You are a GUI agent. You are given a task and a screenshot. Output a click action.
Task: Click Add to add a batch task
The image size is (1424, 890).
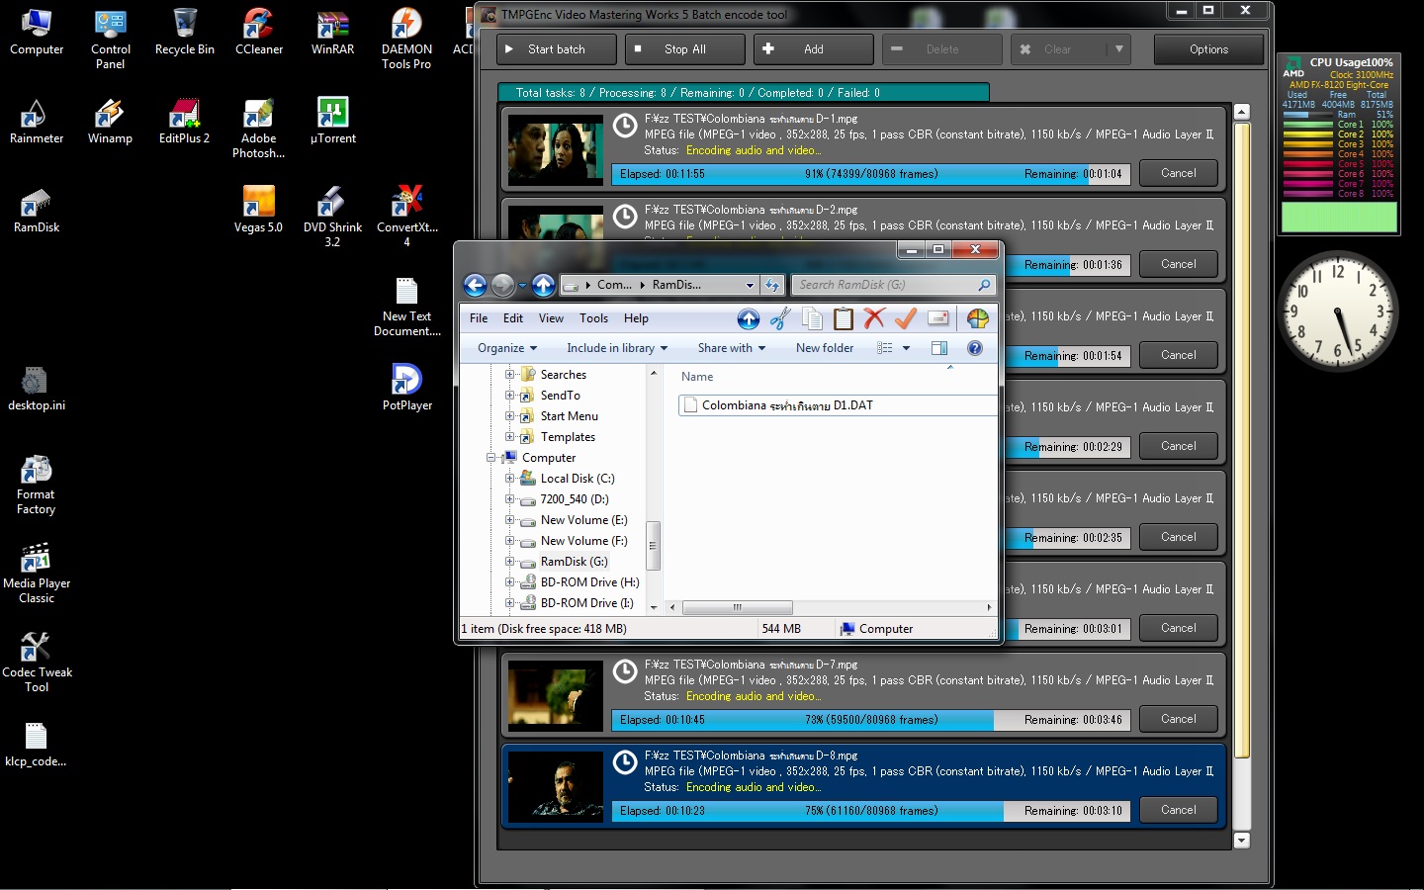tap(813, 49)
